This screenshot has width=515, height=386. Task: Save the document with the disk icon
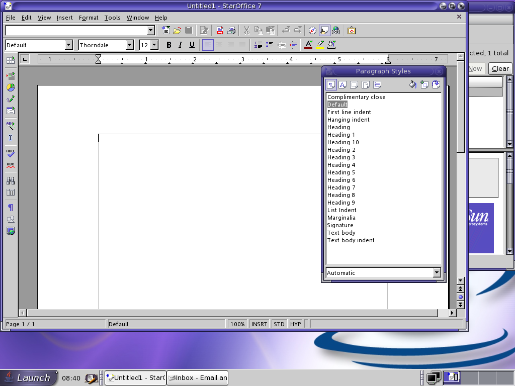[189, 31]
